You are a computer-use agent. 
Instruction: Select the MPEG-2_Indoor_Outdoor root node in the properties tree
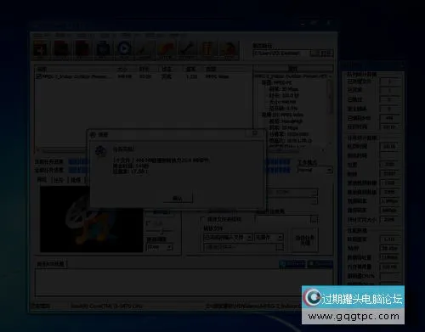(x=291, y=76)
